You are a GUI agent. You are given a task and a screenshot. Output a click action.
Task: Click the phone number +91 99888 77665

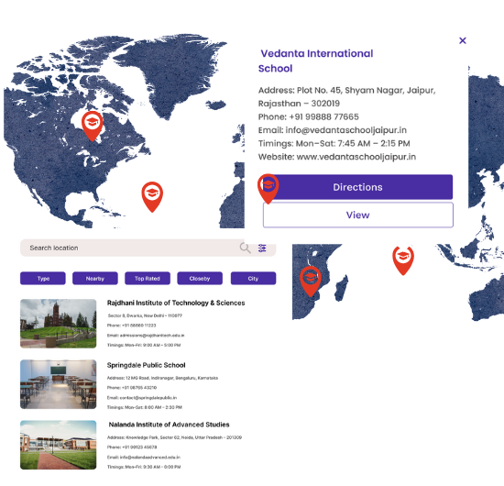[323, 116]
